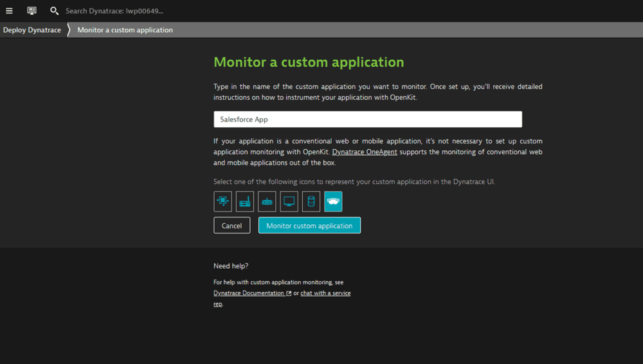The height and width of the screenshot is (364, 643).
Task: Click the green Monitor a custom application heading
Action: pyautogui.click(x=309, y=62)
